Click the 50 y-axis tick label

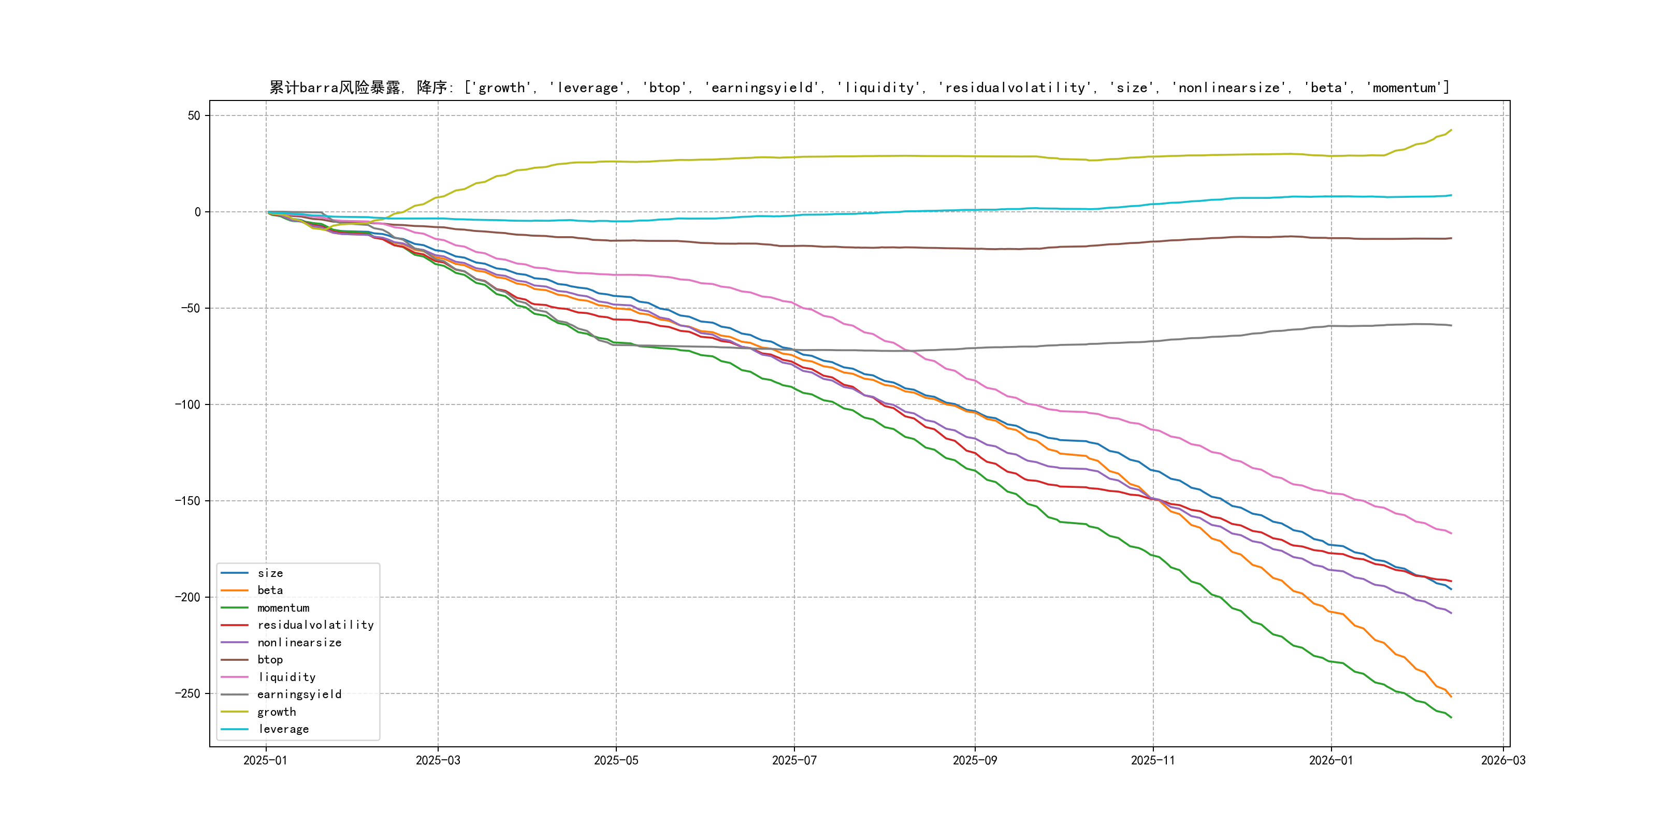[194, 116]
